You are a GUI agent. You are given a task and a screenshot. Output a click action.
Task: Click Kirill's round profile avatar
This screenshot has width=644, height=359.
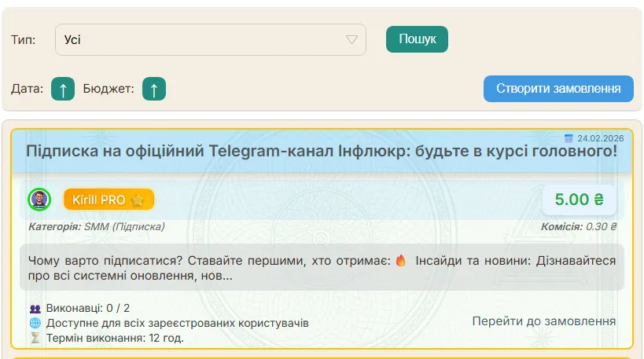click(x=39, y=200)
